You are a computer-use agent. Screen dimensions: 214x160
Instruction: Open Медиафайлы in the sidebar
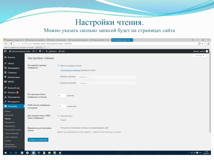click(14, 68)
